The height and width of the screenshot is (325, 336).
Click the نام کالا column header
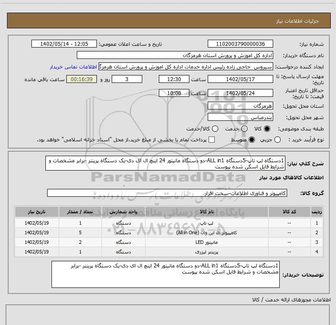click(206, 212)
